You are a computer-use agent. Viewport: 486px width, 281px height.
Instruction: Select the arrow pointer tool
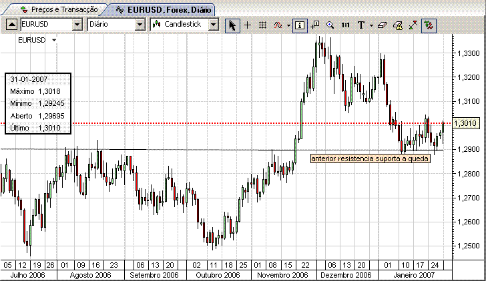click(x=232, y=25)
